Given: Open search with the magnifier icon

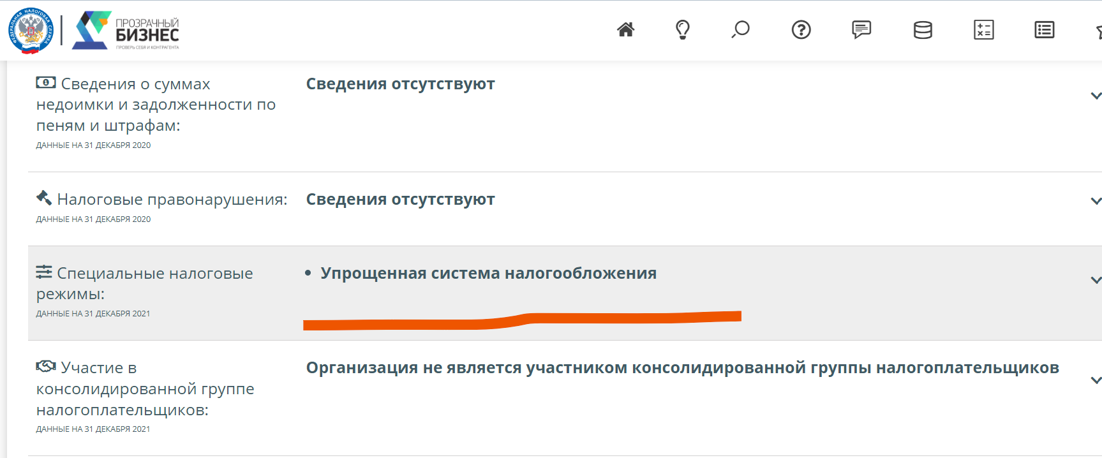Looking at the screenshot, I should [740, 29].
